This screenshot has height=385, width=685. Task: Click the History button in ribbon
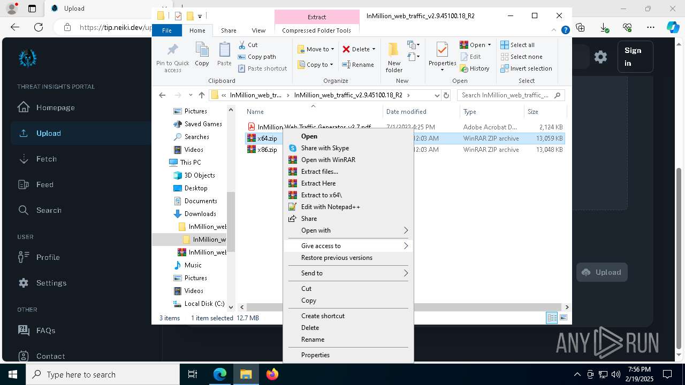click(475, 68)
